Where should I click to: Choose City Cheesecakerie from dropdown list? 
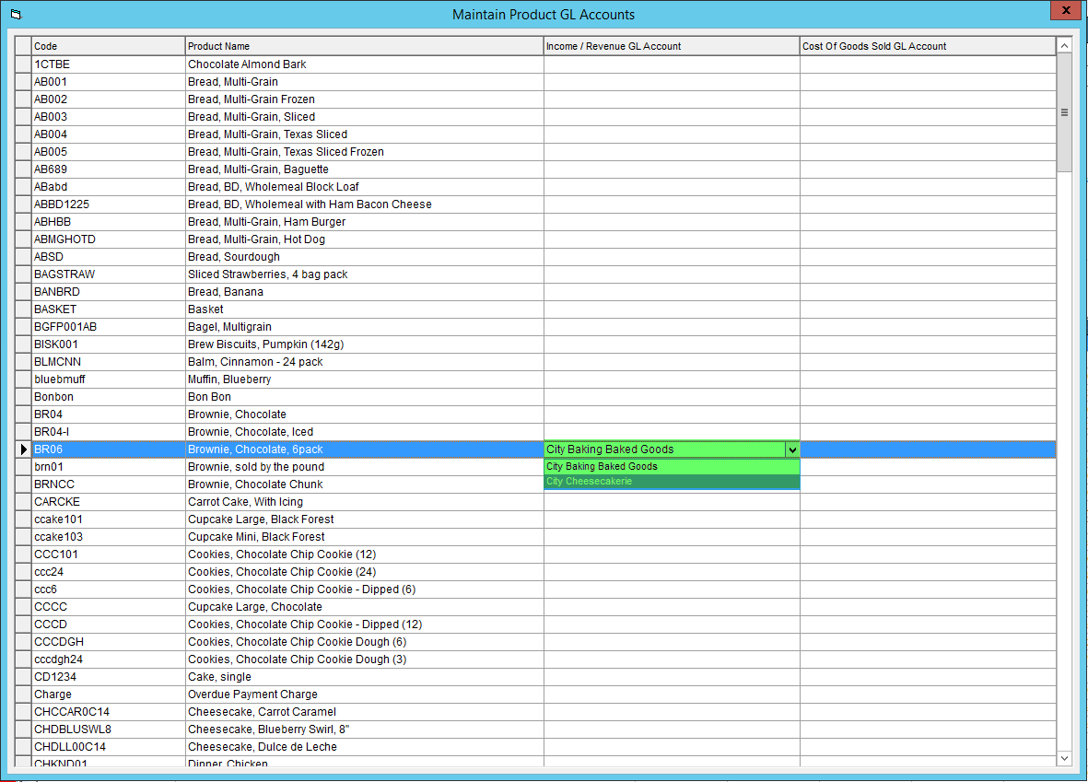tap(672, 481)
